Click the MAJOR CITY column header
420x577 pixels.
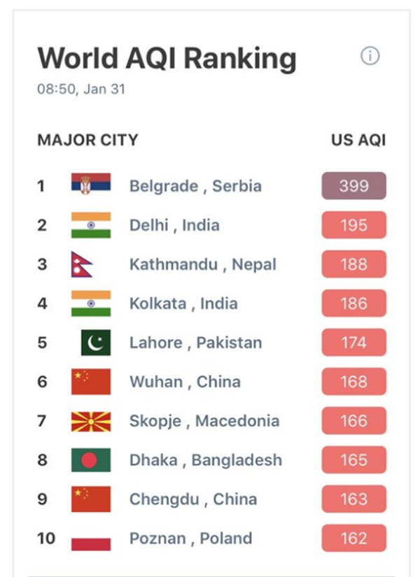pos(87,140)
